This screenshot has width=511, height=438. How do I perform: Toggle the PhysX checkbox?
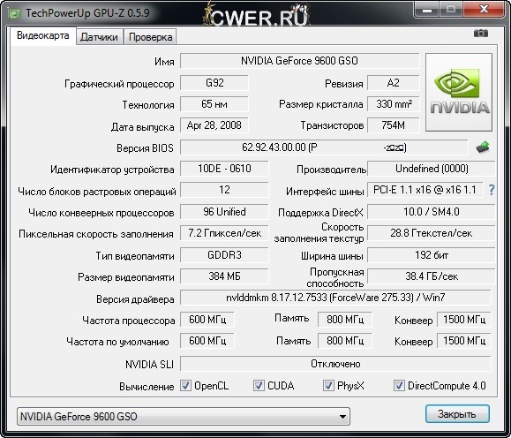click(x=328, y=386)
